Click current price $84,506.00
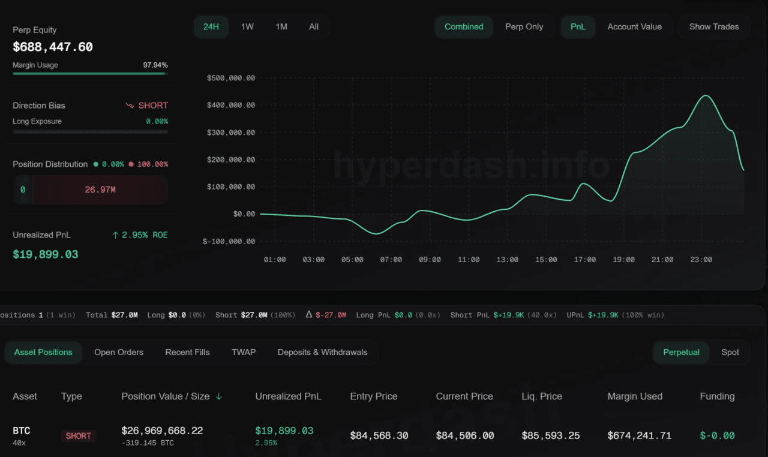This screenshot has height=457, width=768. pos(465,435)
